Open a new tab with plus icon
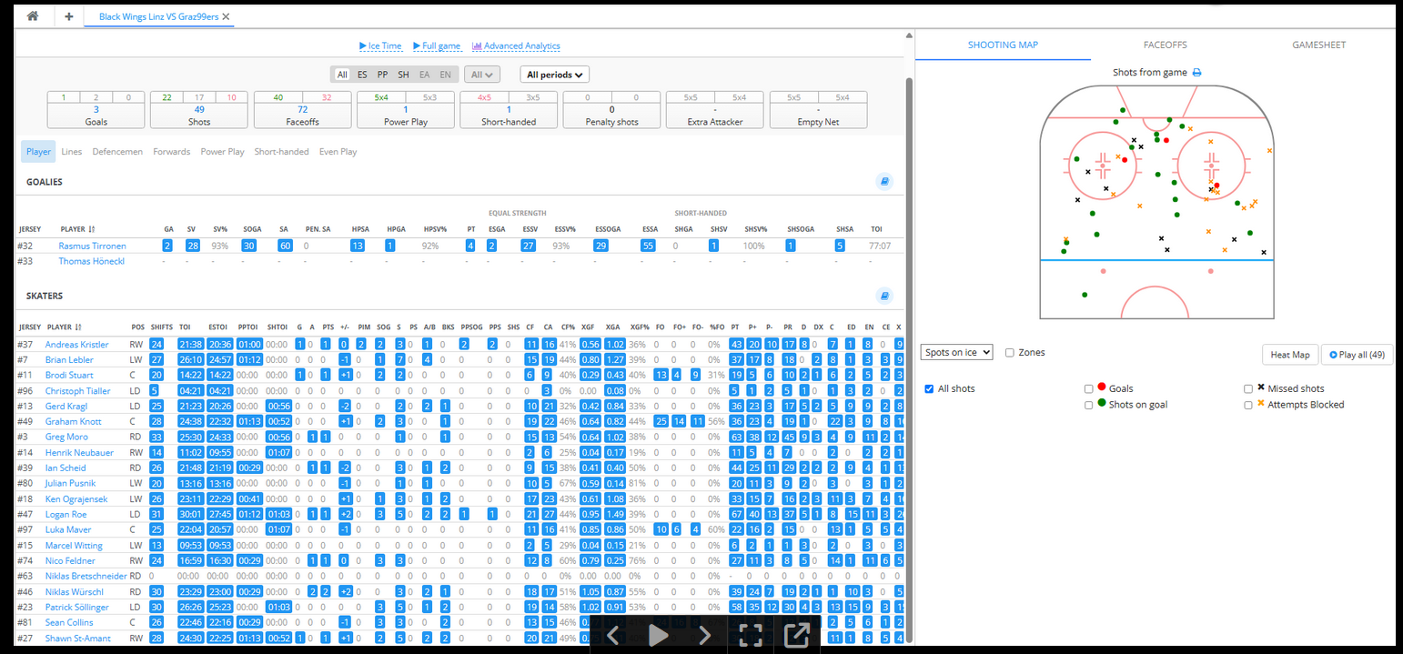Viewport: 1403px width, 654px height. click(x=69, y=16)
